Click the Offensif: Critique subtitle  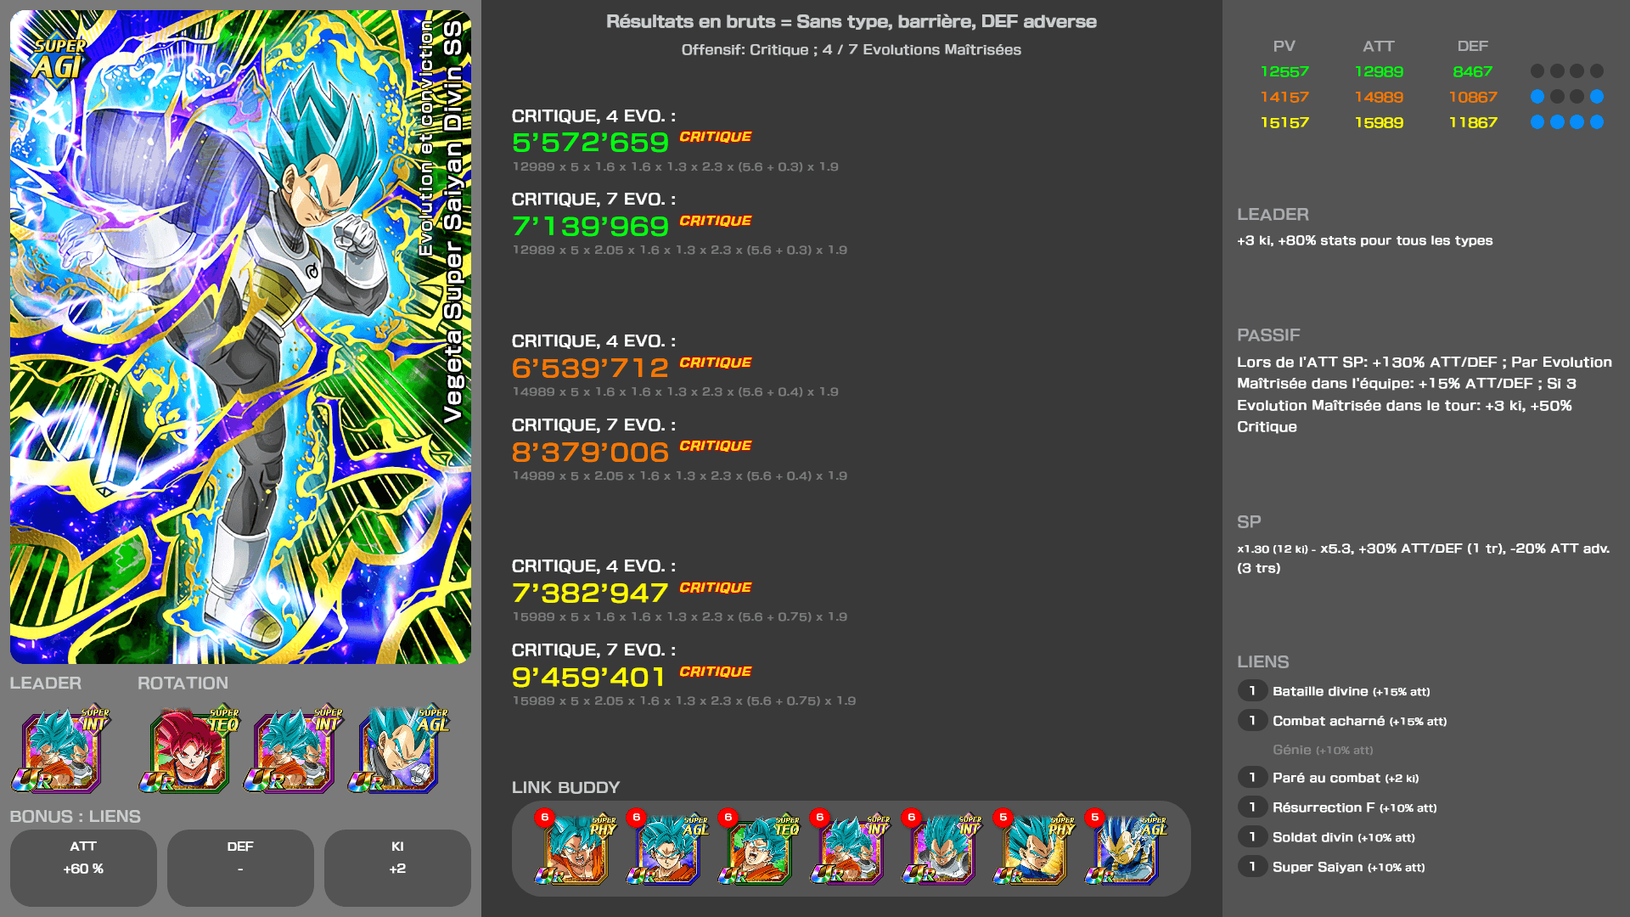pos(851,49)
